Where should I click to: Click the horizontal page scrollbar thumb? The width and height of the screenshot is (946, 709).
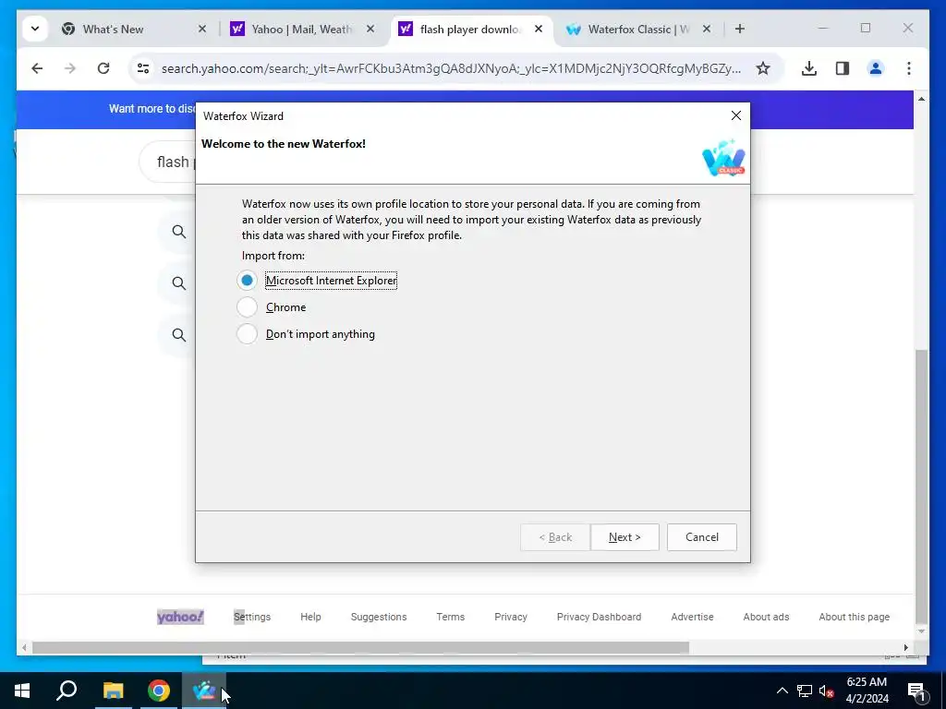(360, 647)
